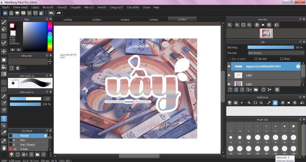
Task: Click the flip view icon in Navigator panel
Action: 276,25
